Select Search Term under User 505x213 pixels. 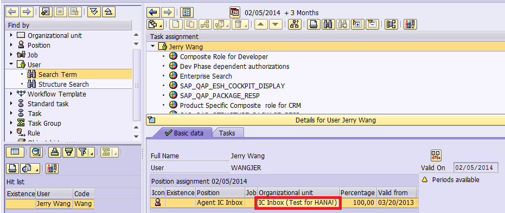pyautogui.click(x=57, y=75)
